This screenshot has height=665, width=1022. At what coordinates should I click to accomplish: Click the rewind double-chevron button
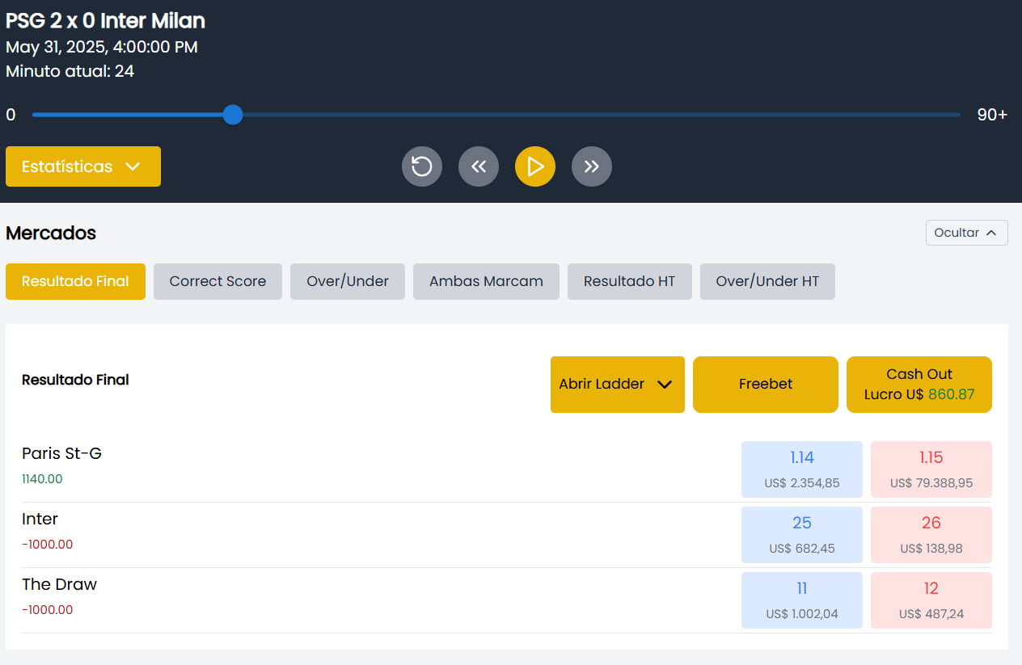[479, 166]
